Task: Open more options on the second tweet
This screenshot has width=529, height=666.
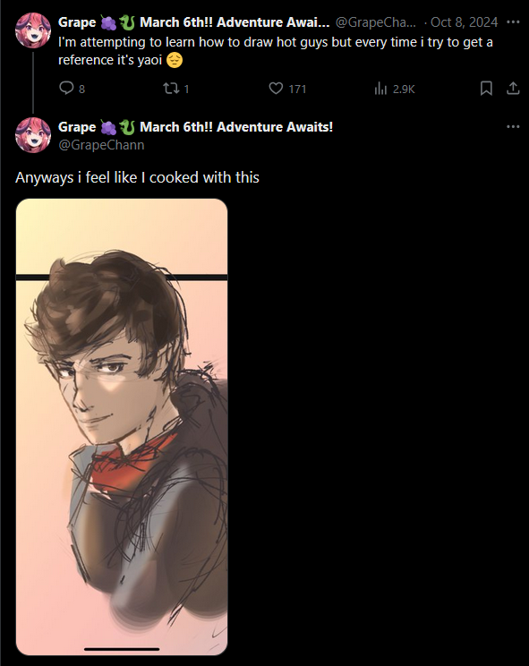Action: (513, 126)
